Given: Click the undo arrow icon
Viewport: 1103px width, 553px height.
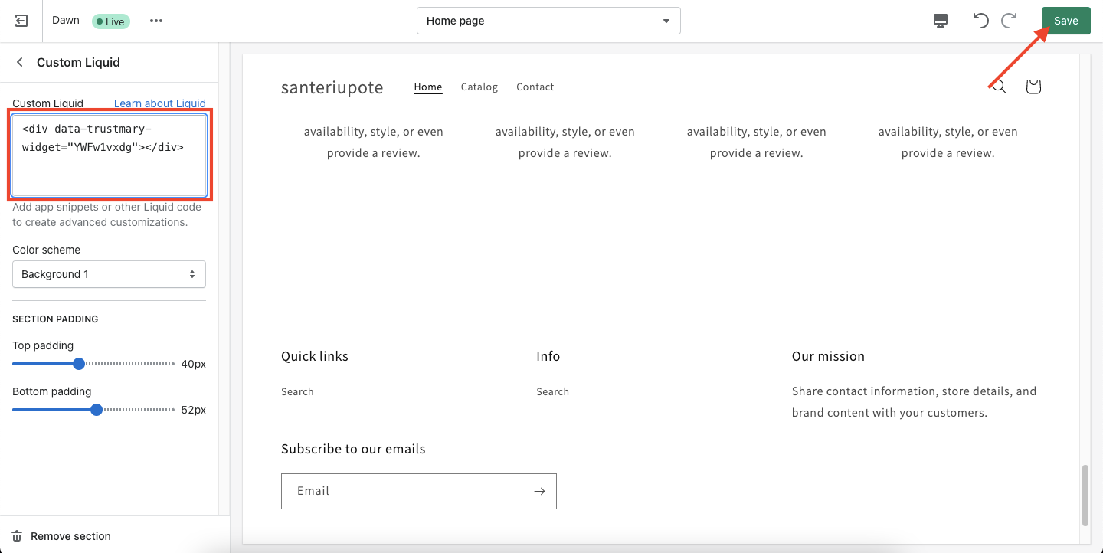Looking at the screenshot, I should pos(981,21).
